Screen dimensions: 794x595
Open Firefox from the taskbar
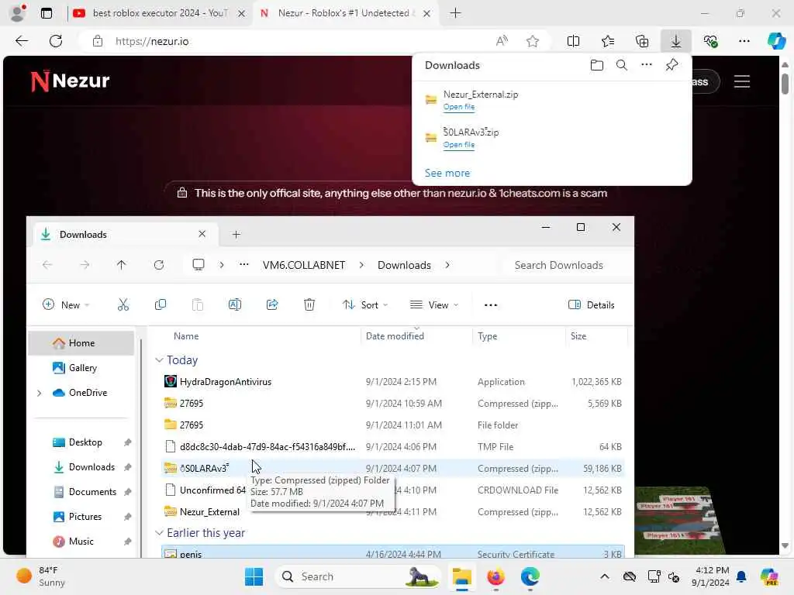(x=495, y=576)
